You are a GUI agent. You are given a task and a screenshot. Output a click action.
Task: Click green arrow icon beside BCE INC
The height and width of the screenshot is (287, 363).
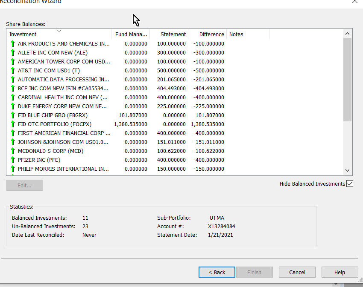point(13,88)
